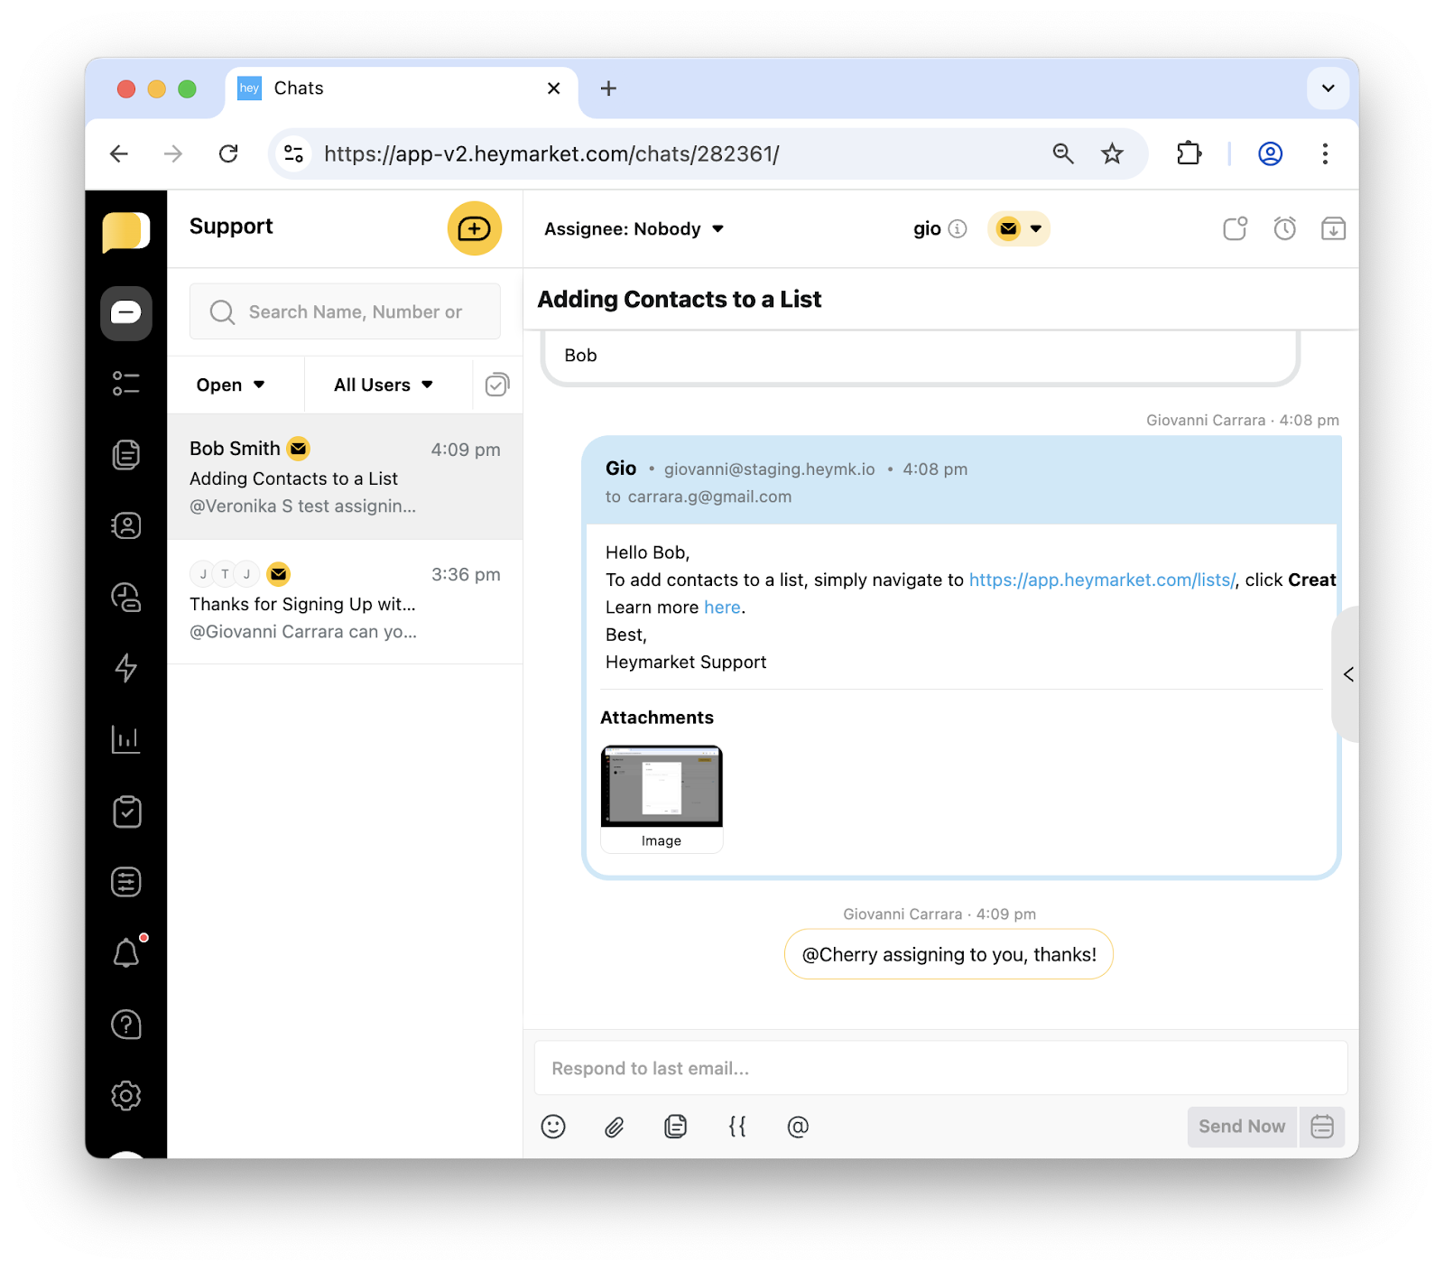Click the @Cherry assigning to you comment

point(949,954)
